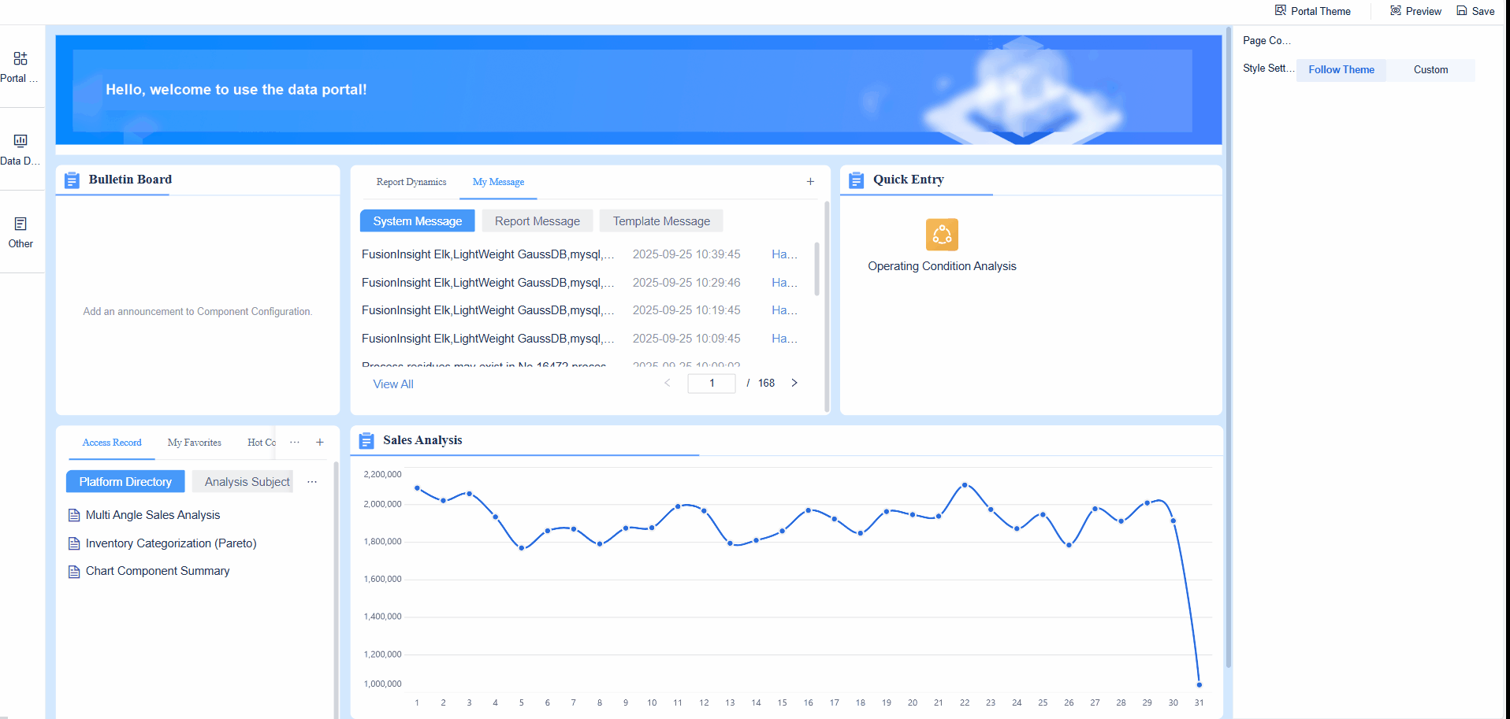The width and height of the screenshot is (1510, 719).
Task: Switch to Access Record tab
Action: (112, 443)
